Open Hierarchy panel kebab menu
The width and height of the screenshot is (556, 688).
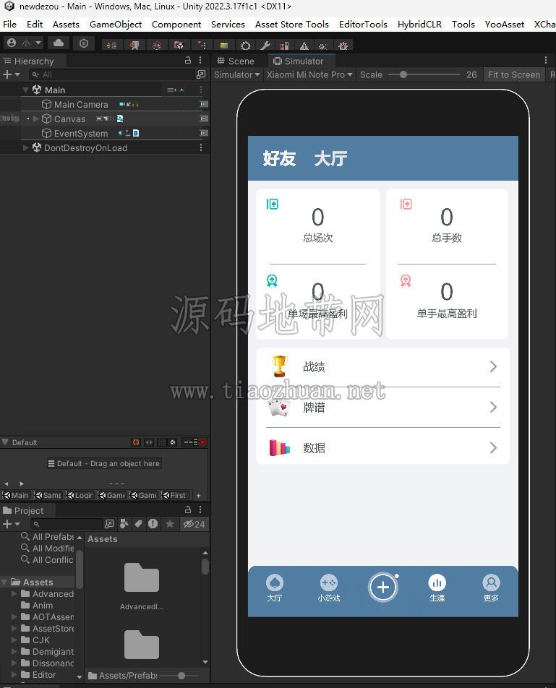200,60
